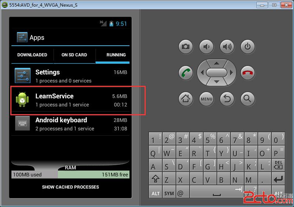Tap SHOW CACHED PROCESSES
The image size is (294, 207).
pyautogui.click(x=70, y=187)
